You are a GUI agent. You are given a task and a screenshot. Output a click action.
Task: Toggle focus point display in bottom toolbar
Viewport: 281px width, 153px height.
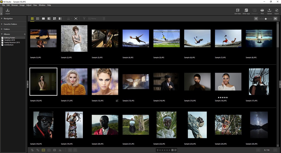point(43,150)
